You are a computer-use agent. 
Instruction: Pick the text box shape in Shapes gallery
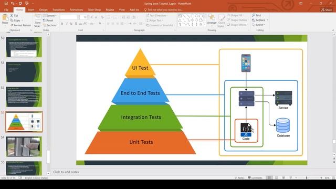click(180, 16)
